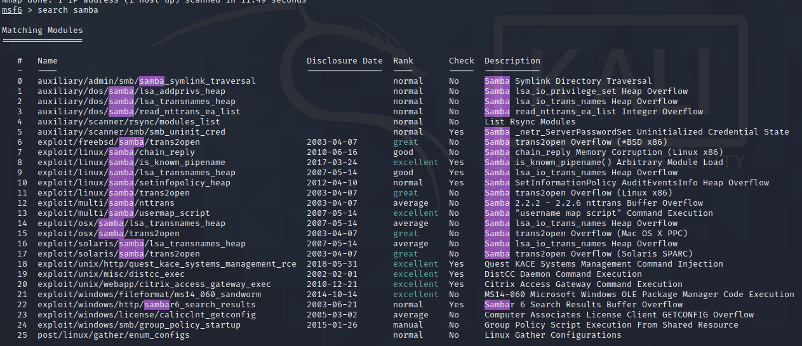Click auxiliary/dos/samba/lsa_transnames_heap in the list
802x346 pixels.
[x=137, y=102]
